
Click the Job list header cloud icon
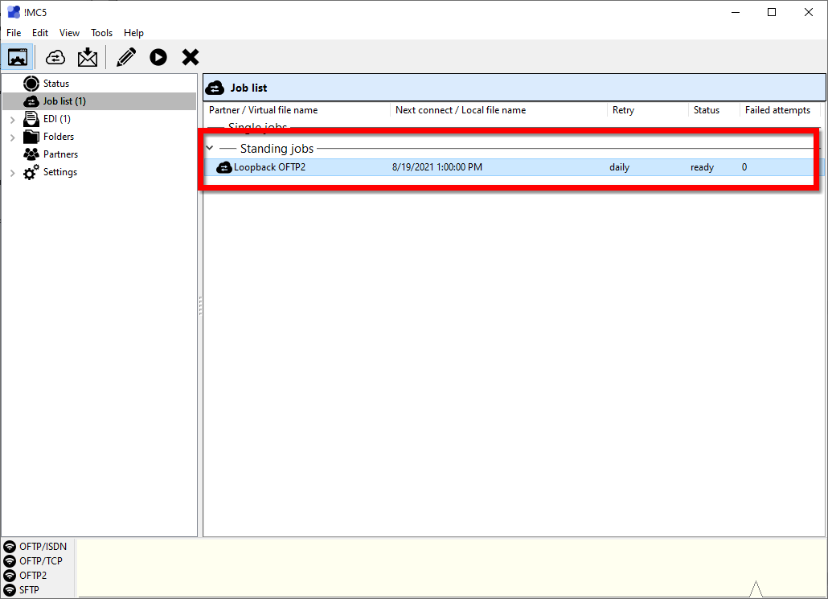[215, 88]
